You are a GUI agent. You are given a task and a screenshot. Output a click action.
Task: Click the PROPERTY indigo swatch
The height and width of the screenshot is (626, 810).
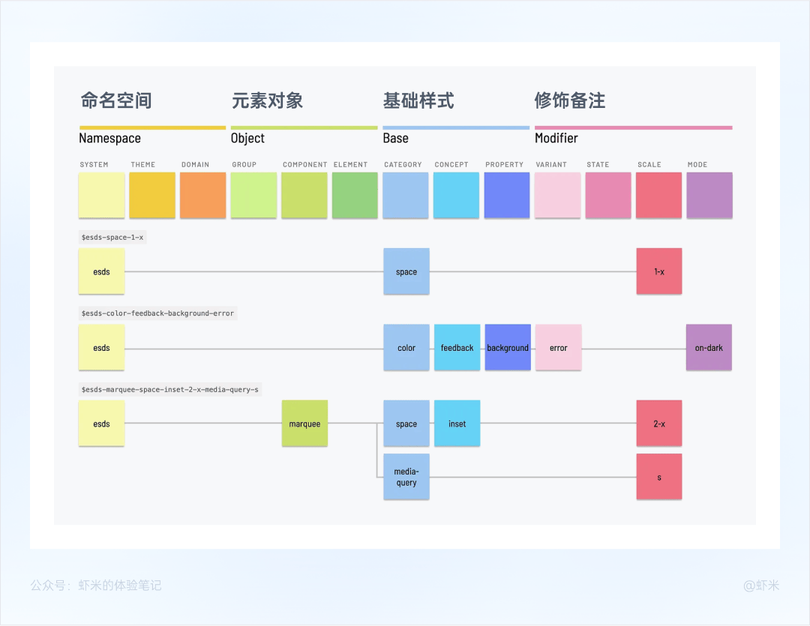point(507,195)
